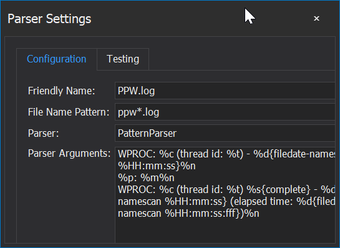Place cursor on the %HH:mm:ss}%n line

point(157,166)
